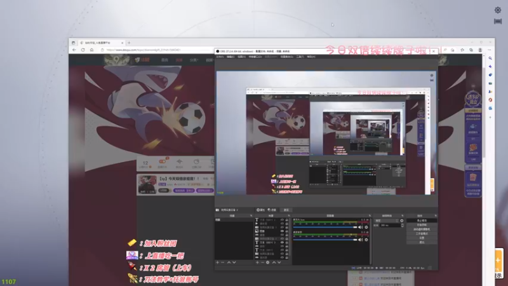Image resolution: width=508 pixels, height=286 pixels.
Task: Open OBS 视图 View menu
Action: (241, 57)
